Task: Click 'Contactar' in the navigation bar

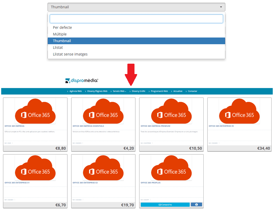Action: (192, 91)
